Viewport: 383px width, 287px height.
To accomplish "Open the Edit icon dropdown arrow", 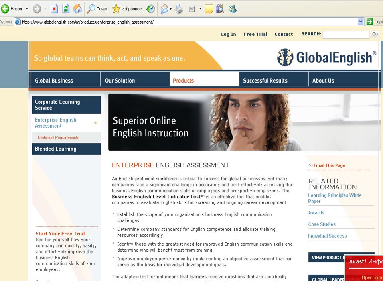I will coord(200,9).
